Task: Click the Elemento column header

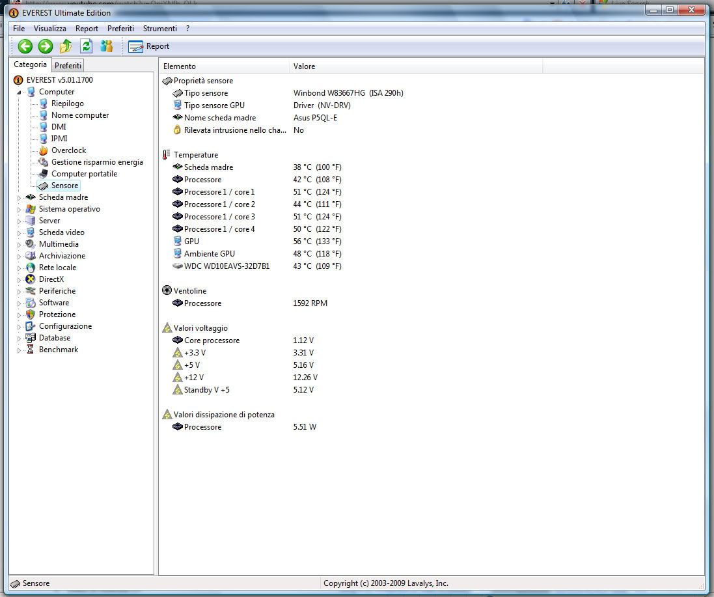Action: click(224, 66)
